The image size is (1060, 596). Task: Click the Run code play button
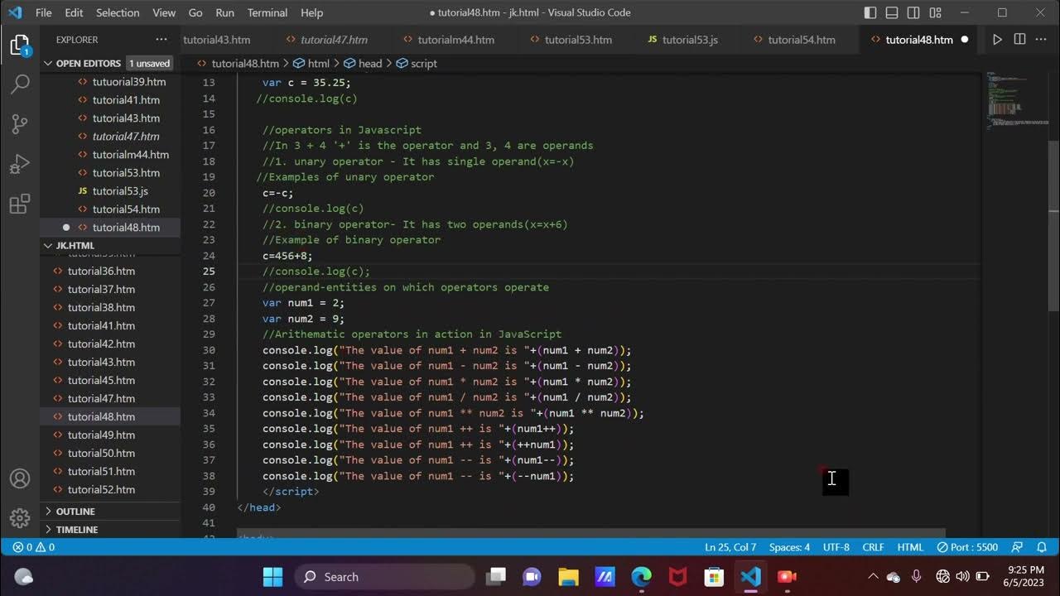click(997, 40)
